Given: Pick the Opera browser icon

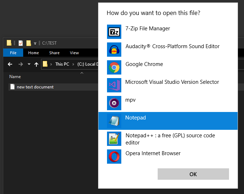Looking at the screenshot, I should (114, 157).
